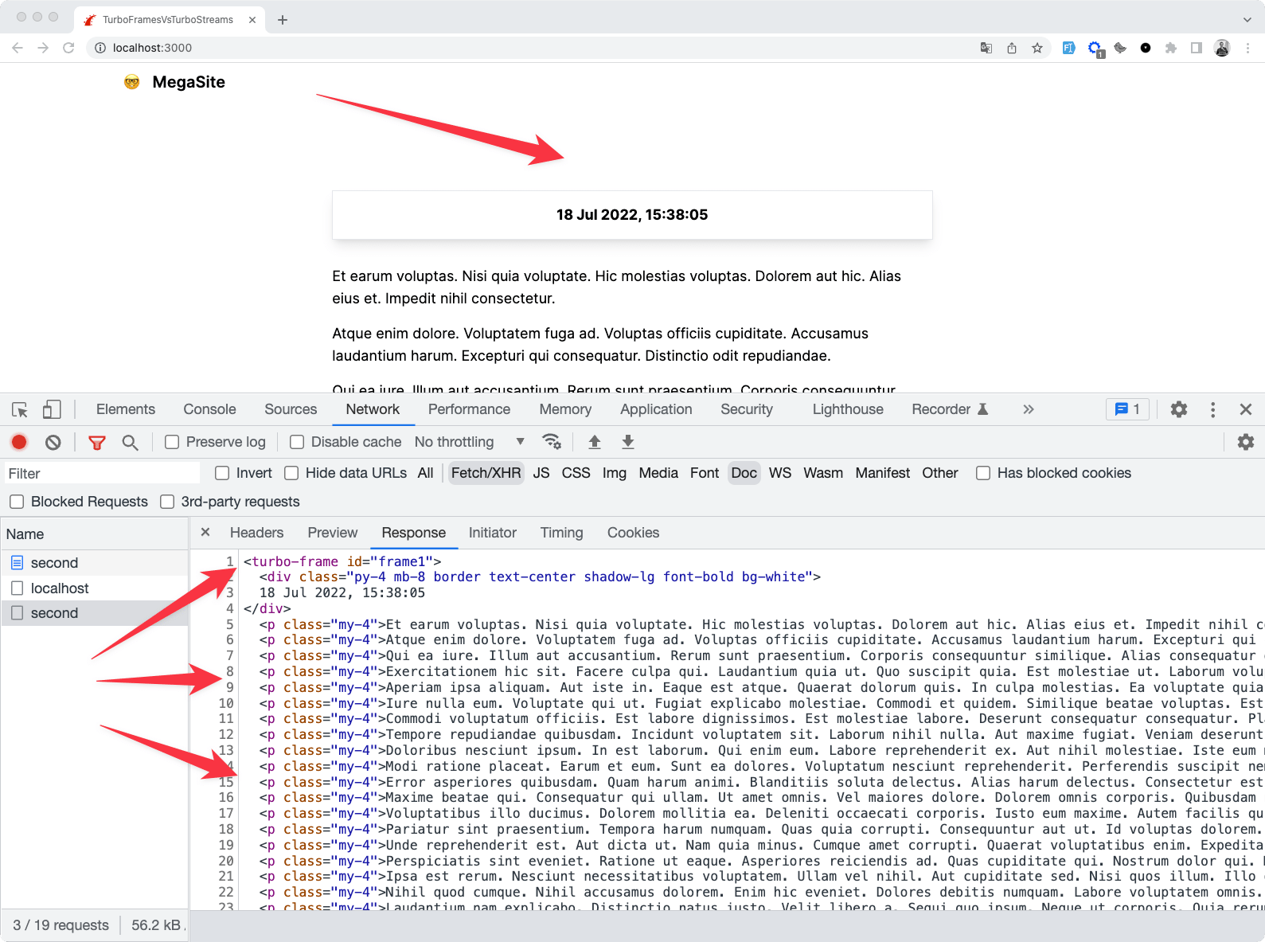Click the record network log button
Screen dimensions: 1265x942
[19, 442]
